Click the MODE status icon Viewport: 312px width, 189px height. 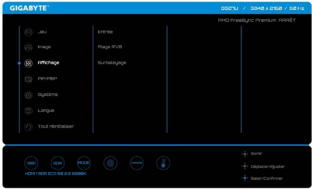coord(84,163)
